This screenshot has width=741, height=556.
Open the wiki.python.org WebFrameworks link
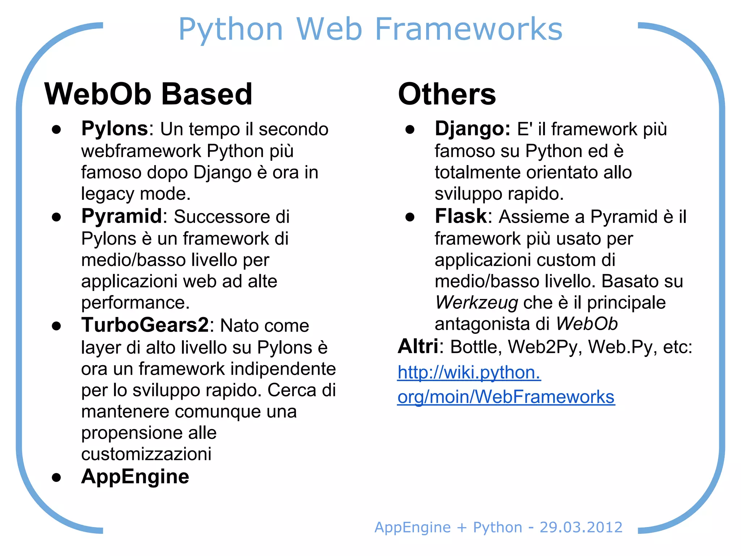coord(506,385)
